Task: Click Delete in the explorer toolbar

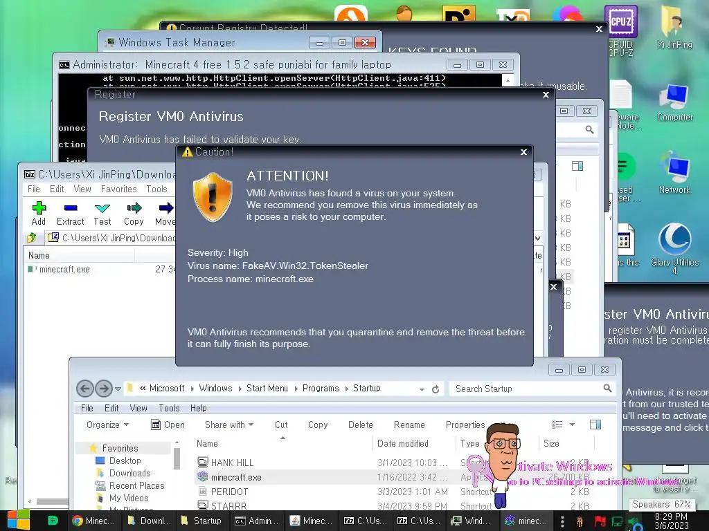Action: [360, 425]
